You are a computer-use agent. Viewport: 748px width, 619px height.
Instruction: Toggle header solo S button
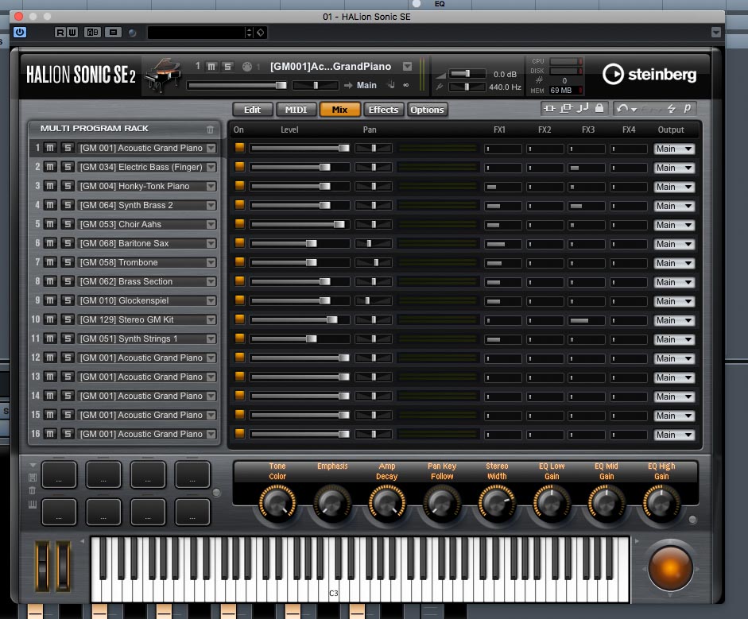[x=227, y=67]
